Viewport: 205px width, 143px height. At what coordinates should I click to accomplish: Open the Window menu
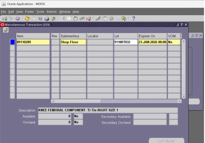point(65,12)
